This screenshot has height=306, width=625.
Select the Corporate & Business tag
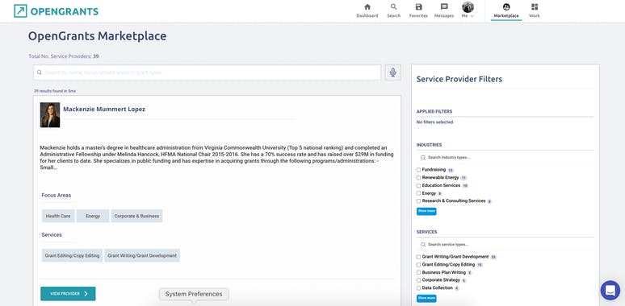pyautogui.click(x=136, y=216)
